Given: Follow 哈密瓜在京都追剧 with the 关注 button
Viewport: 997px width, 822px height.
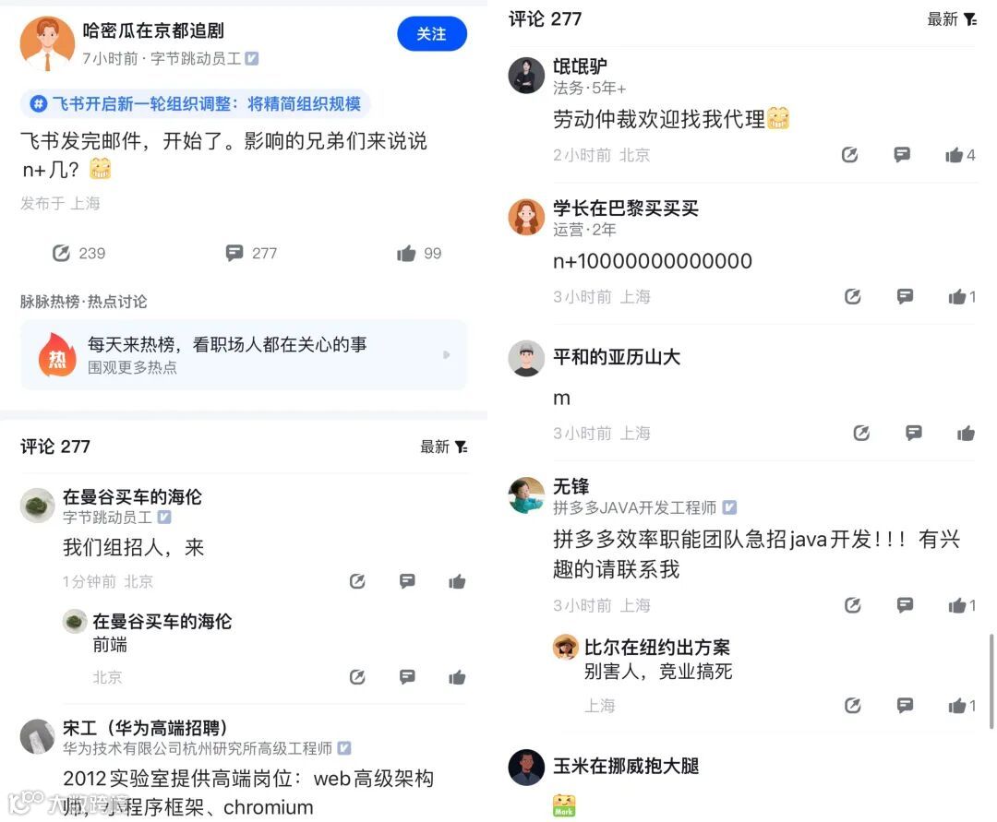Looking at the screenshot, I should pyautogui.click(x=432, y=33).
